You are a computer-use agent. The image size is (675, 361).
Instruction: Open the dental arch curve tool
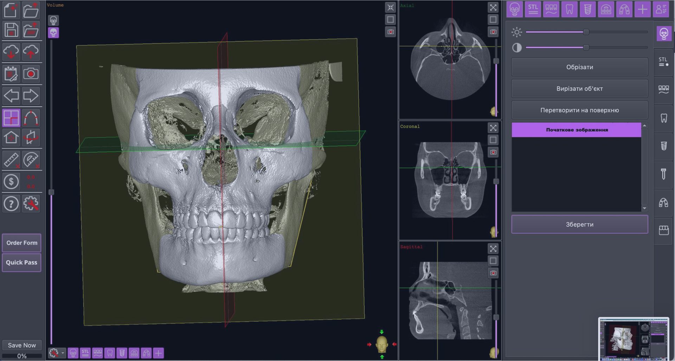[31, 118]
